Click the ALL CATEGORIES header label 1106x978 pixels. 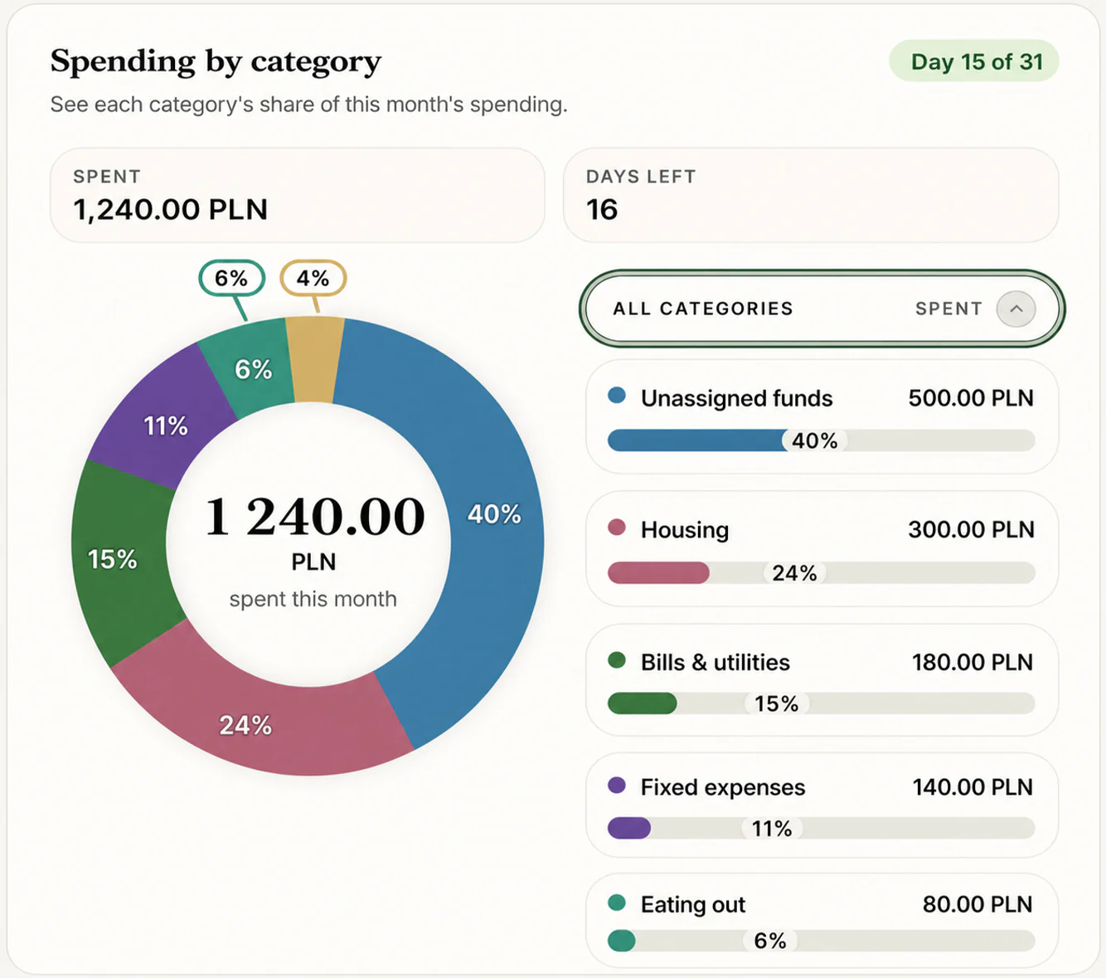pyautogui.click(x=703, y=309)
